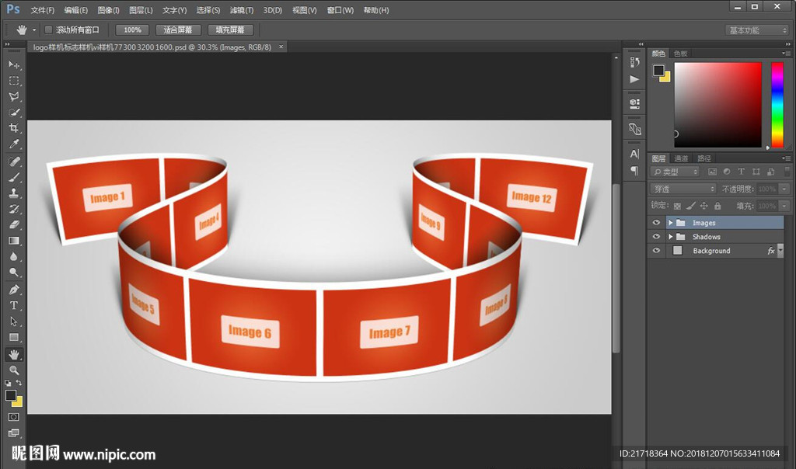This screenshot has height=469, width=796.
Task: Open the Character panel icon
Action: coord(634,154)
